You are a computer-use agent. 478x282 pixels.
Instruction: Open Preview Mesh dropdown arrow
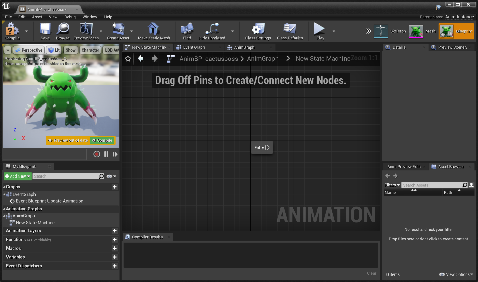[x=101, y=31]
